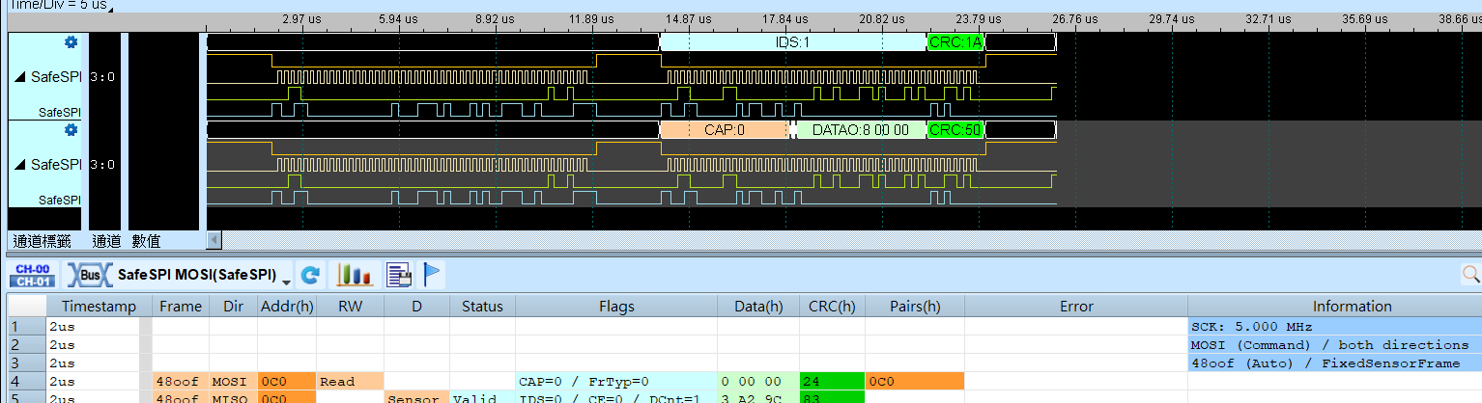Click the D column header
1482x403 pixels.
coord(416,307)
